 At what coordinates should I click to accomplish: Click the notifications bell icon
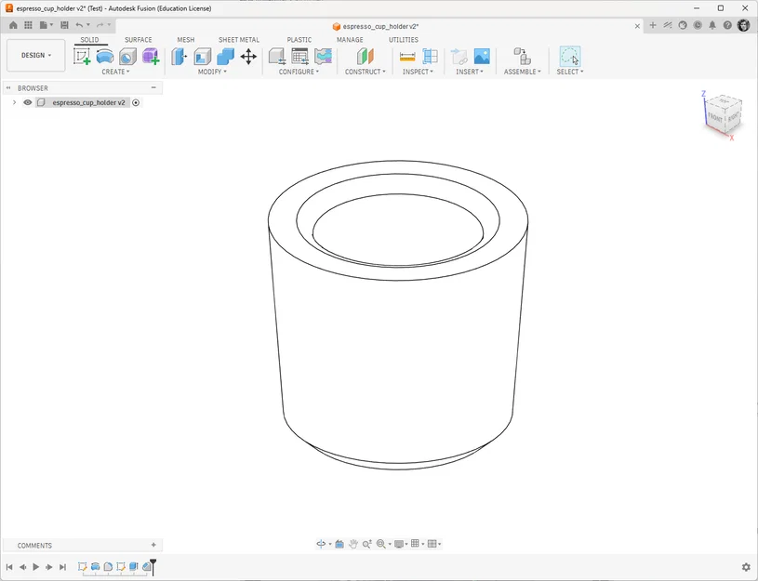click(x=712, y=25)
